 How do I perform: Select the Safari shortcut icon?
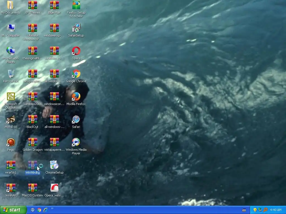tap(76, 119)
